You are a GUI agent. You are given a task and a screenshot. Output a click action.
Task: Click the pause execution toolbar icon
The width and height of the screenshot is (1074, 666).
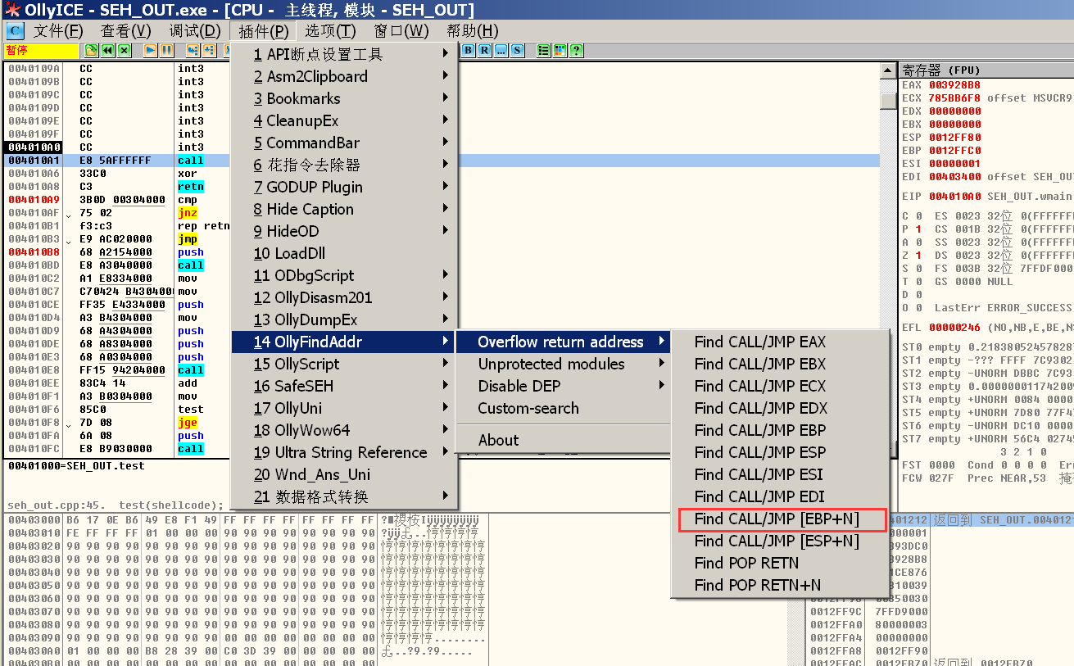click(166, 51)
